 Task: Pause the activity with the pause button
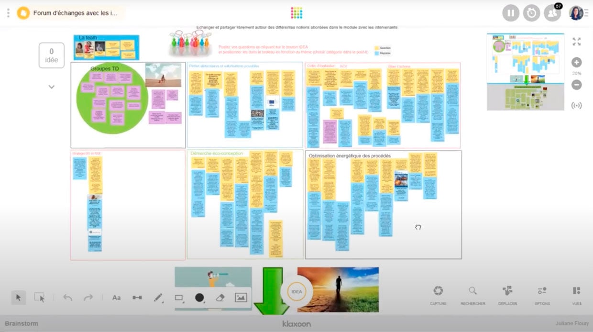pyautogui.click(x=511, y=13)
